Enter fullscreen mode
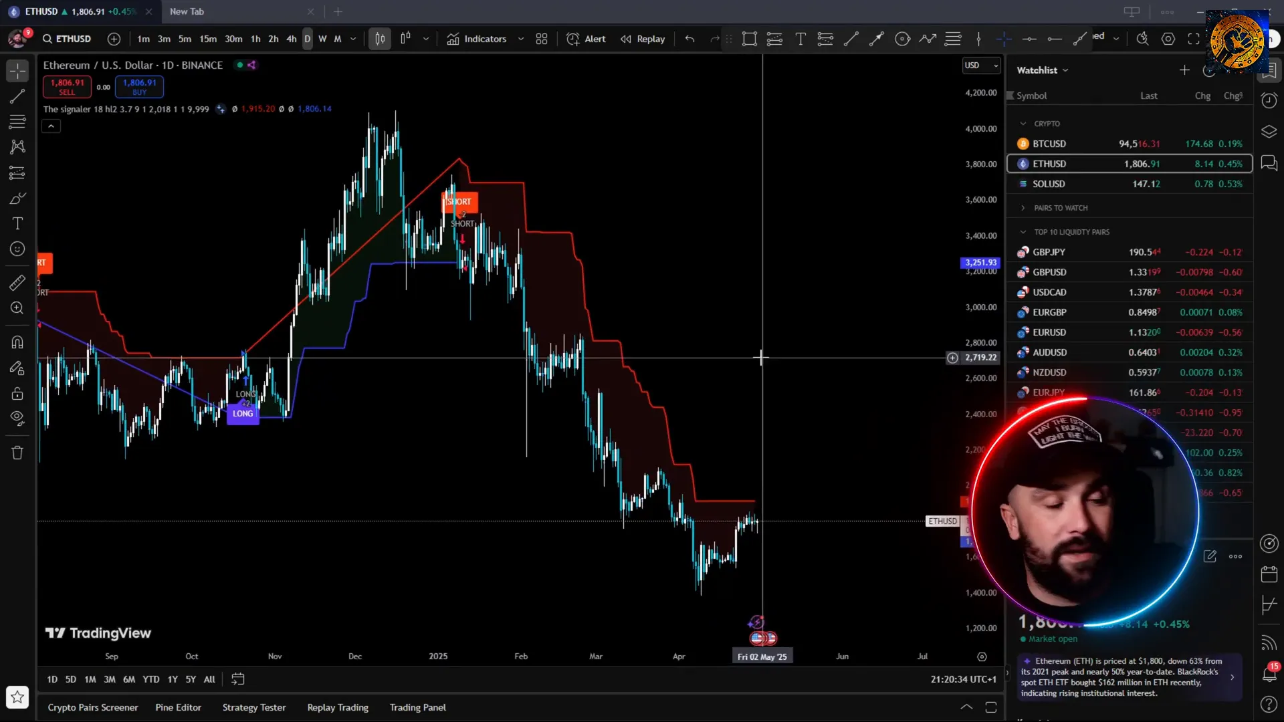The height and width of the screenshot is (722, 1284). (1194, 39)
